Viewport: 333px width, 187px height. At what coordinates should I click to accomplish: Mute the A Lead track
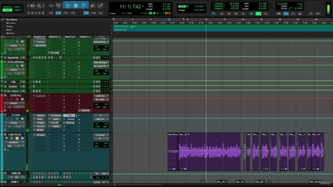tap(22, 119)
